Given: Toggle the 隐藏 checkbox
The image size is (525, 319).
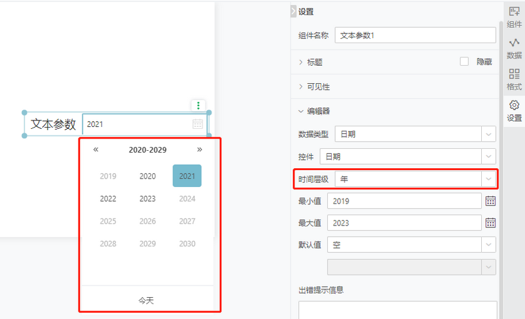Looking at the screenshot, I should 464,61.
